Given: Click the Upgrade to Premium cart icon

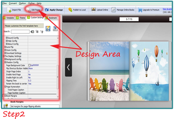Looking at the screenshot, I should [140, 10].
